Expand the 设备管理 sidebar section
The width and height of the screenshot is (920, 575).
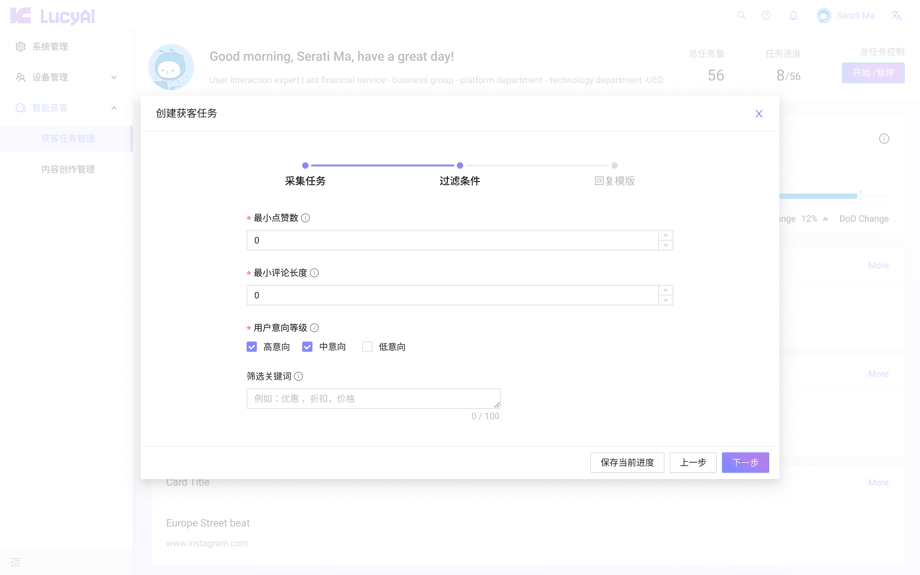pos(114,77)
